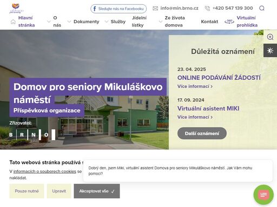The image size is (277, 207).
Task: Toggle the high contrast brightness icon
Action: 270,51
